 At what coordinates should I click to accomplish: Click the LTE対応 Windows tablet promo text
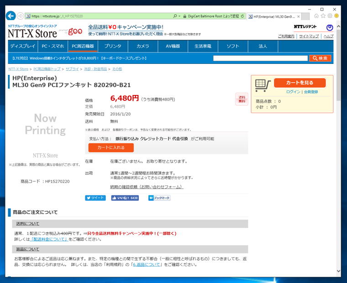coord(79,58)
